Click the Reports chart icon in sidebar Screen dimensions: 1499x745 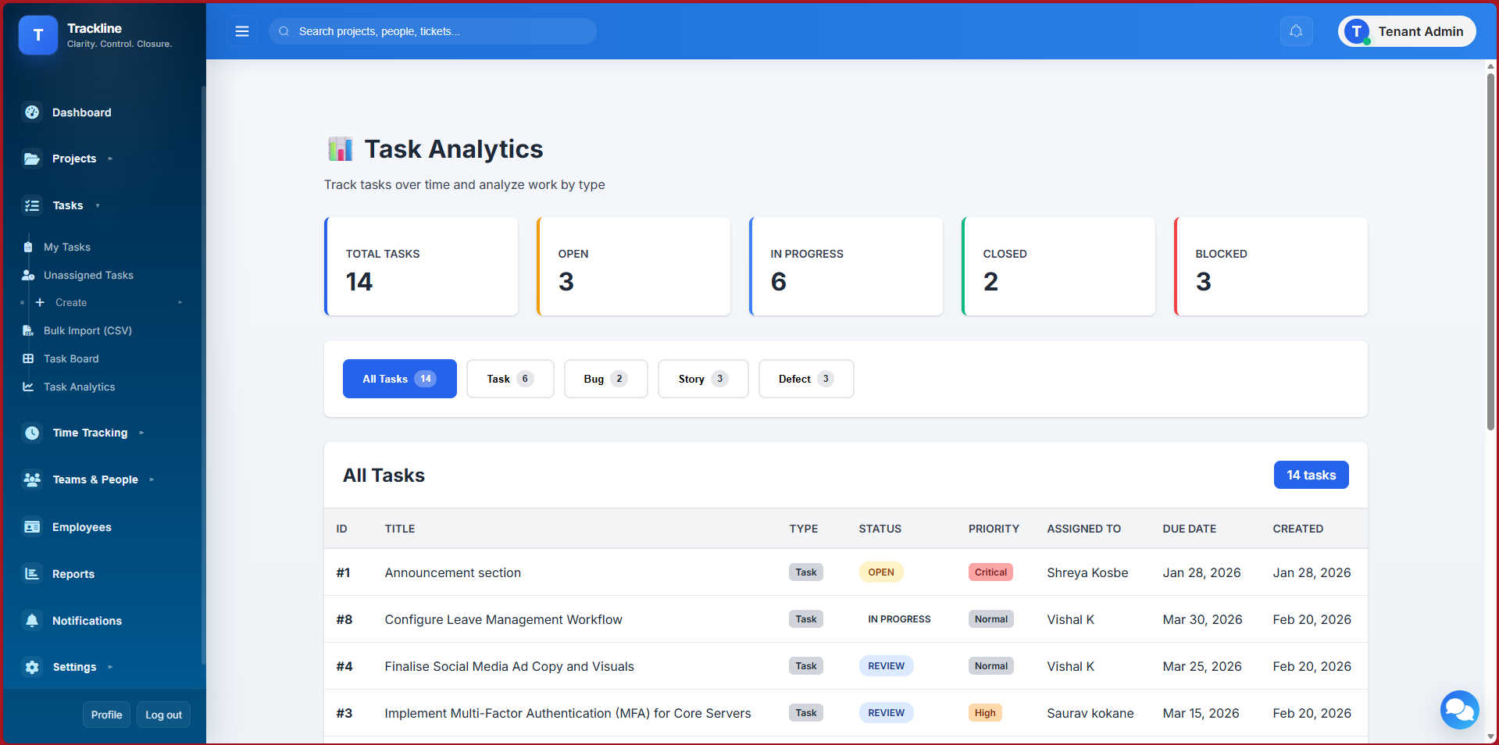click(32, 574)
